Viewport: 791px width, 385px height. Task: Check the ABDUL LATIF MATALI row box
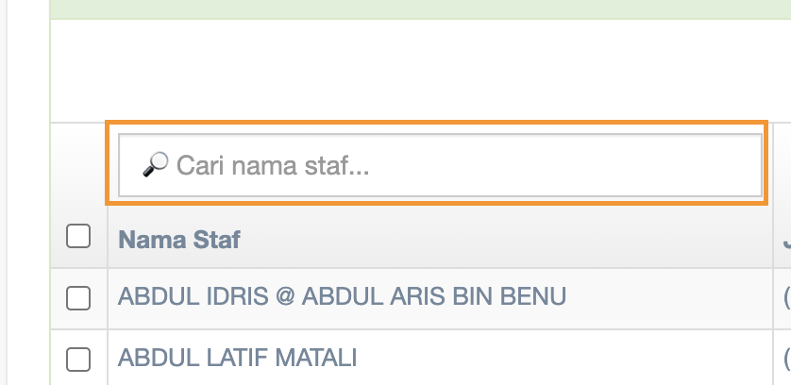coord(78,359)
